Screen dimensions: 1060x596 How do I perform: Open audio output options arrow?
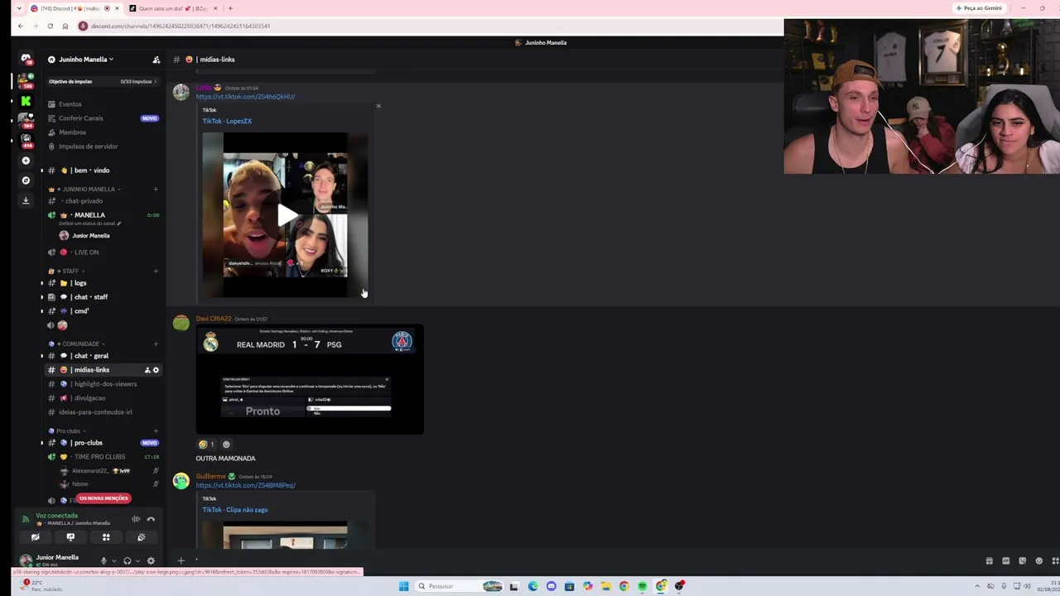click(x=137, y=560)
